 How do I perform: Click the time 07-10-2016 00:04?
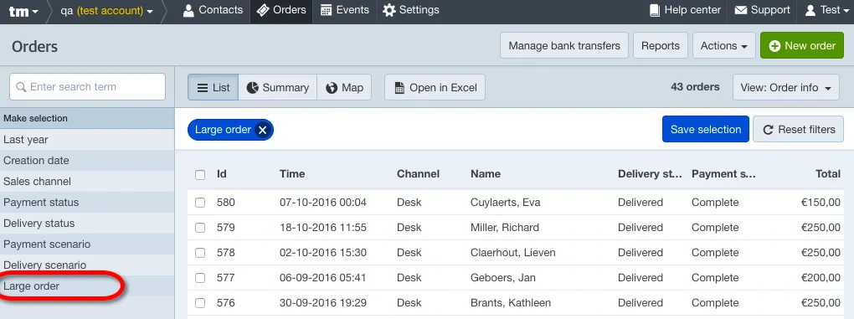pos(323,203)
